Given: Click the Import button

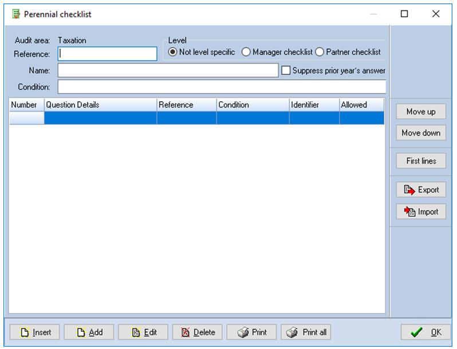Looking at the screenshot, I should pos(421,212).
